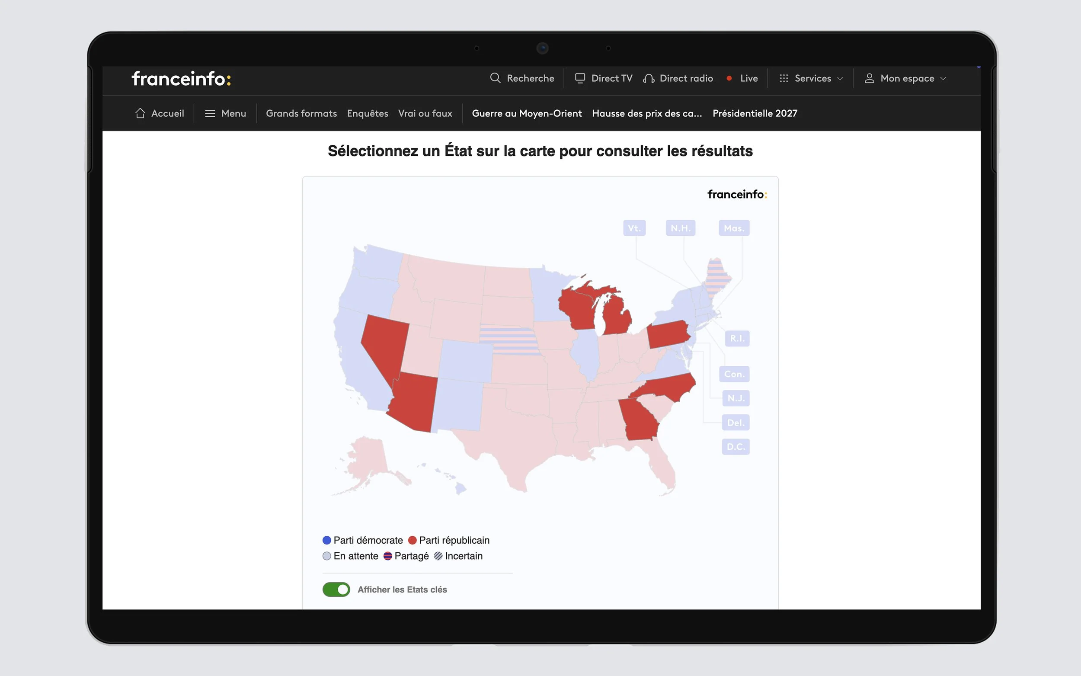Open the Grands formats section
This screenshot has height=676, width=1081.
coord(301,113)
